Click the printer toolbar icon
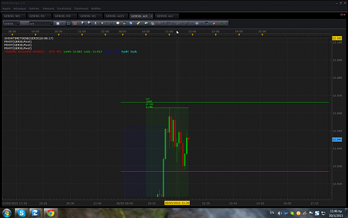Viewport: 348px width, 218px height. [x=124, y=23]
